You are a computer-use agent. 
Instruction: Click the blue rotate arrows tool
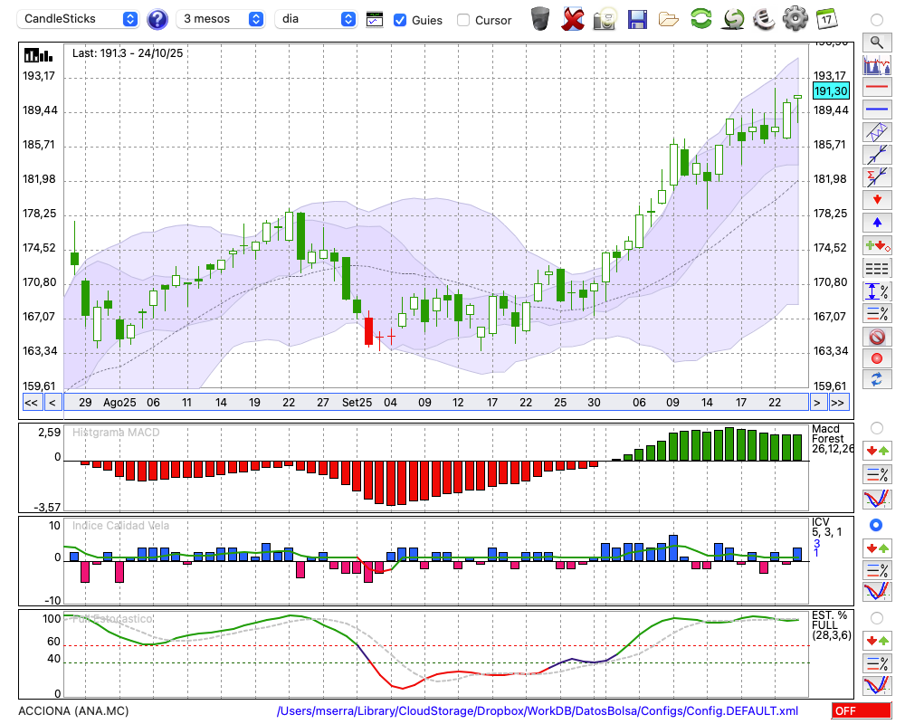[x=877, y=380]
